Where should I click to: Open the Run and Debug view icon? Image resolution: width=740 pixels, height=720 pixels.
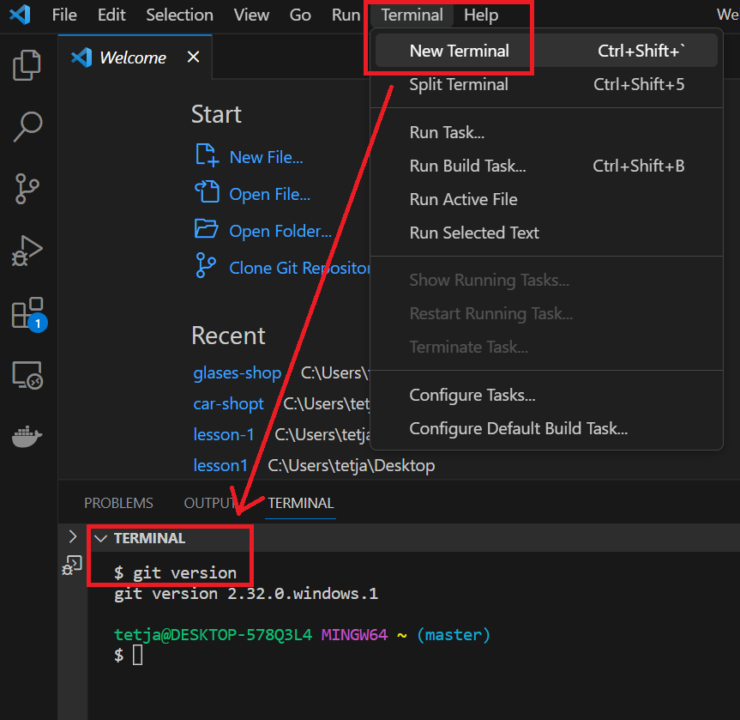tap(27, 251)
